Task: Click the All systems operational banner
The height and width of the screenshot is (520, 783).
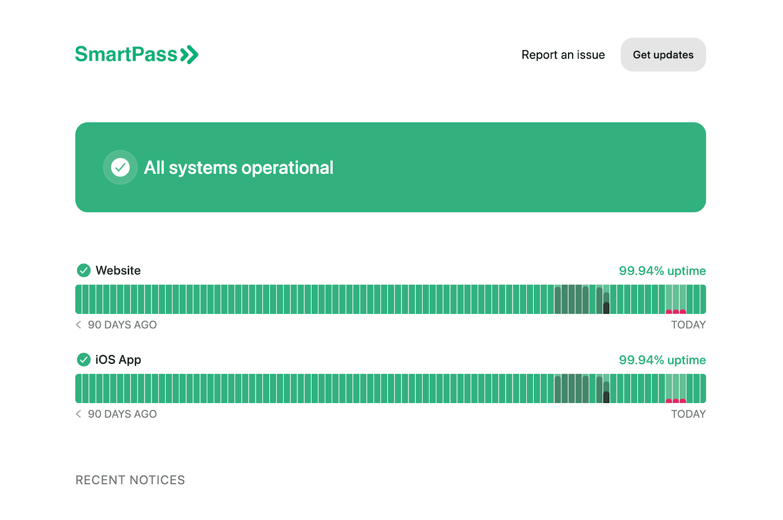Action: [x=391, y=167]
